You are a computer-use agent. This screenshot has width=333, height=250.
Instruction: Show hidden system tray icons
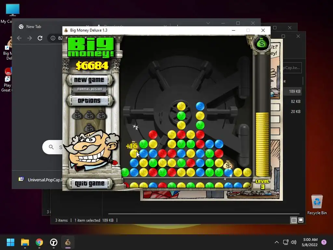click(277, 242)
